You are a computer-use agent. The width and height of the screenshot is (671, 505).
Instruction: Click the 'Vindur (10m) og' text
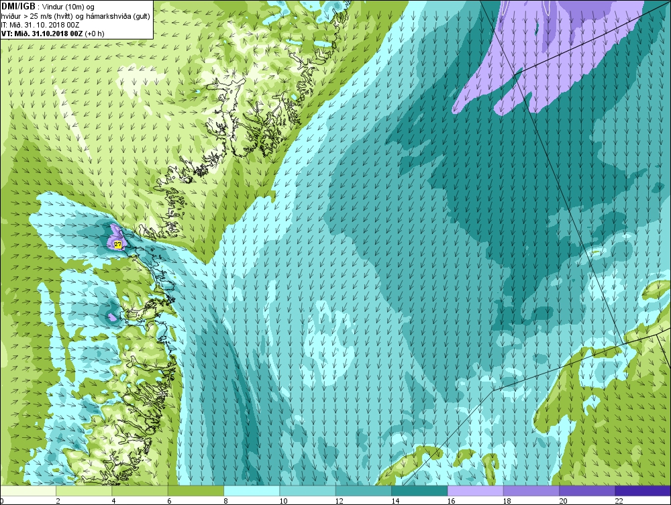(68, 7)
